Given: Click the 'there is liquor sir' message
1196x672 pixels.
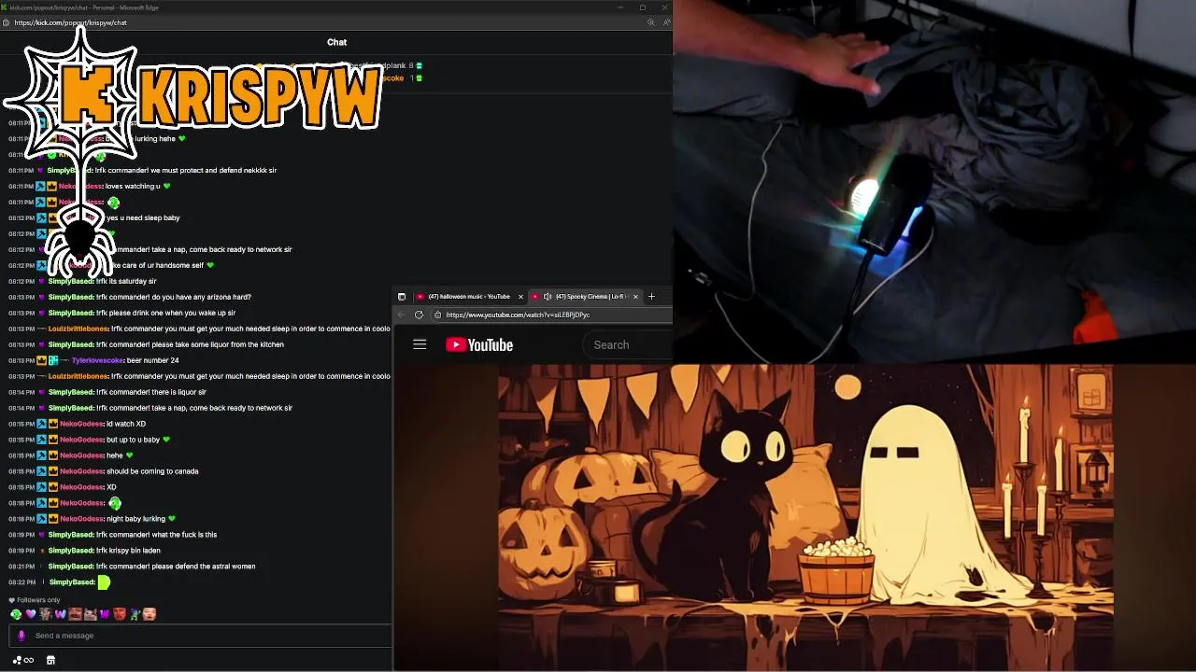Looking at the screenshot, I should [x=151, y=392].
